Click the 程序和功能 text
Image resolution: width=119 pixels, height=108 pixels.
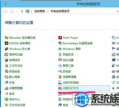[16, 55]
